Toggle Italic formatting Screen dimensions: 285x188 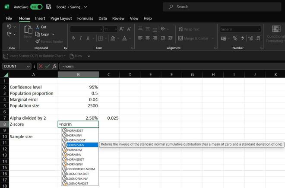pos(80,38)
